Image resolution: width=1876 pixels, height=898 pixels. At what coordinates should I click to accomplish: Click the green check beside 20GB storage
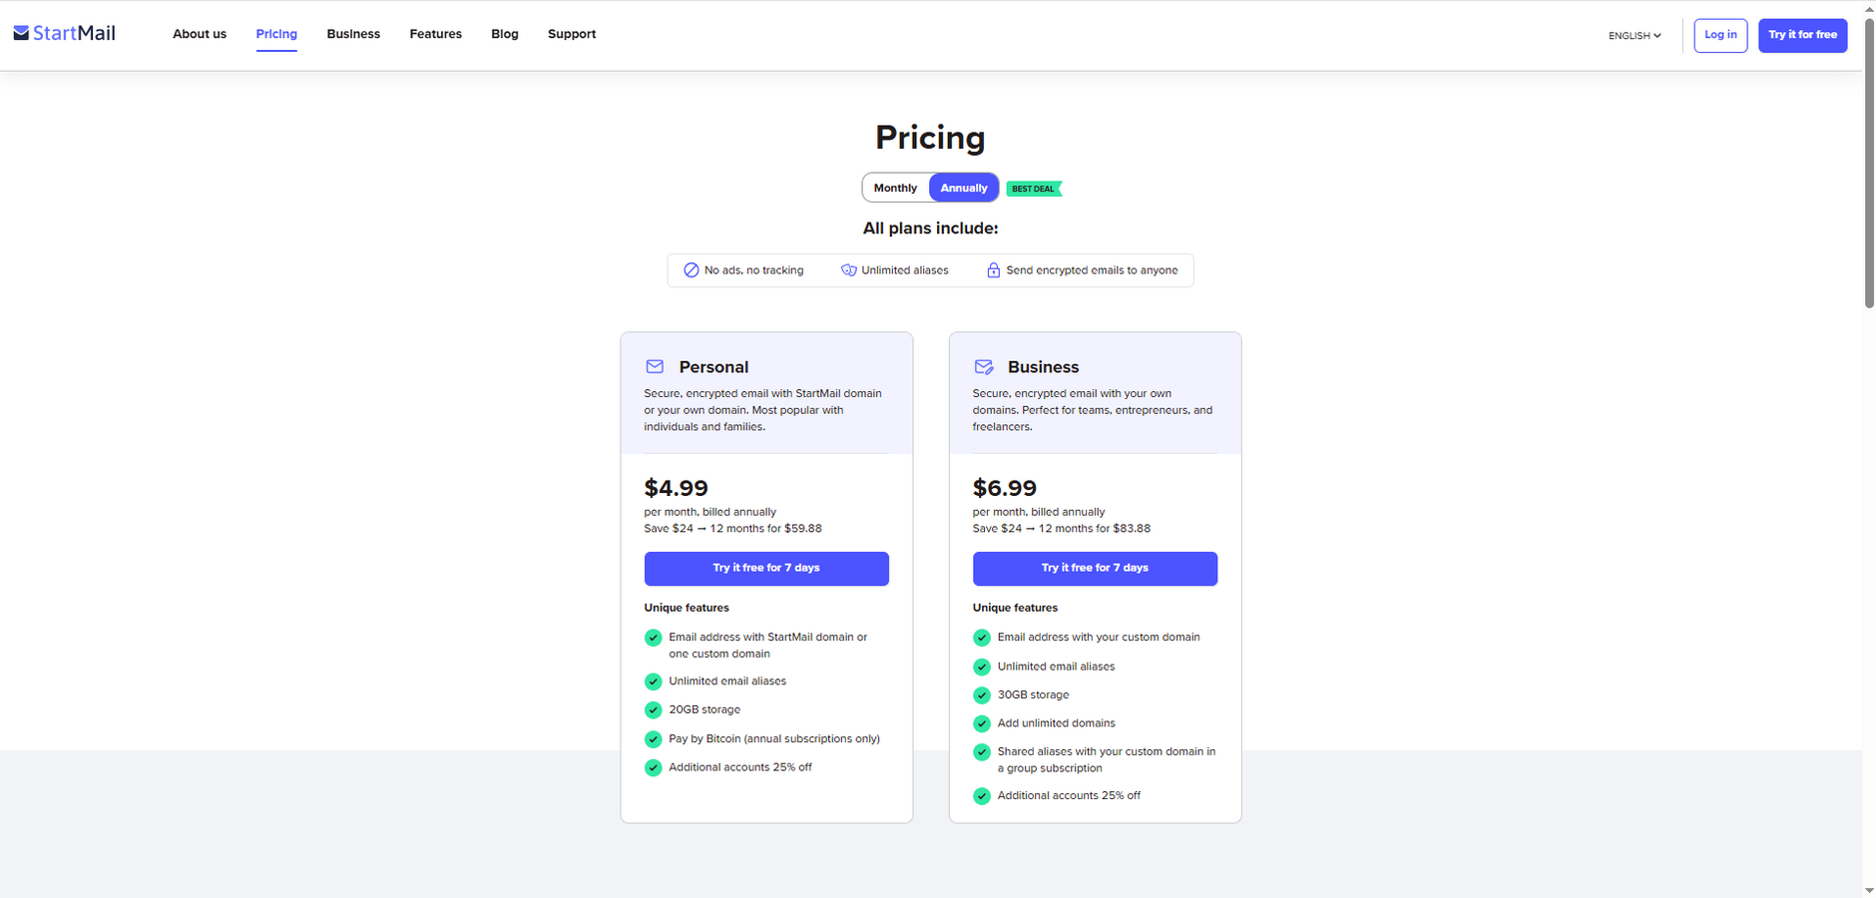pos(654,710)
